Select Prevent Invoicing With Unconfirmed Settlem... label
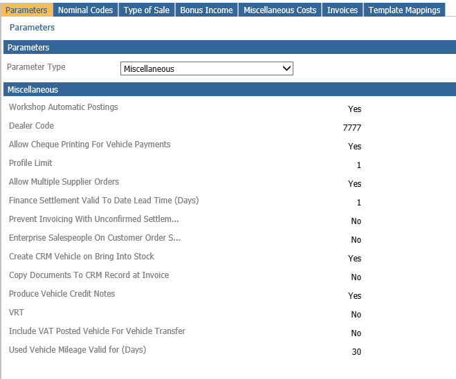The height and width of the screenshot is (379, 456). point(94,219)
